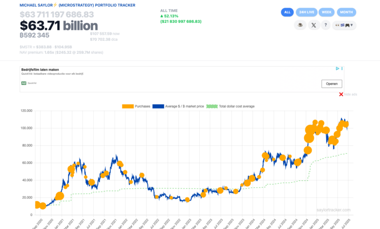Screen dimensions: 380x229
Task: Open the AdChoices triangle icon in the ad
Action: [337, 69]
